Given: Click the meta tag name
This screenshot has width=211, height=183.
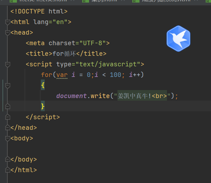Looking at the screenshot, I should [x=37, y=43].
